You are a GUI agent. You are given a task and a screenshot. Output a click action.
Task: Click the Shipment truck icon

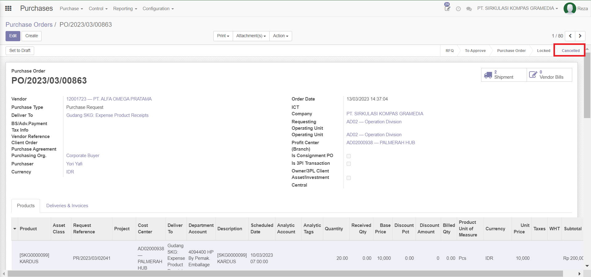pos(488,75)
